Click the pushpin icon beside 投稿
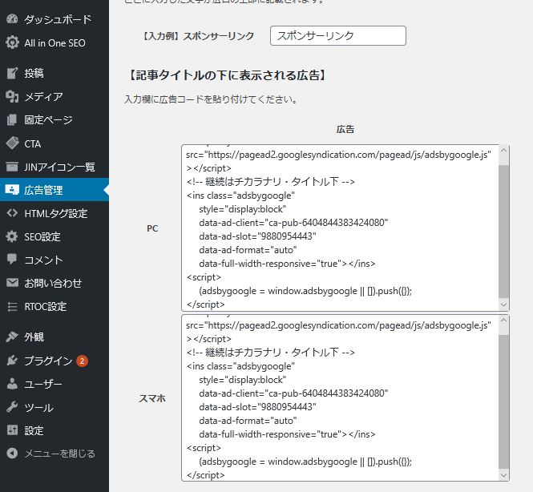 pyautogui.click(x=12, y=73)
